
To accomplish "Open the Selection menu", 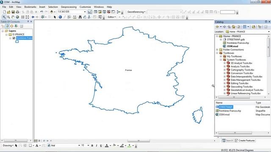I will point(53,7).
